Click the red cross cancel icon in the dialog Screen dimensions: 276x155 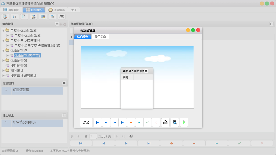click(x=156, y=122)
